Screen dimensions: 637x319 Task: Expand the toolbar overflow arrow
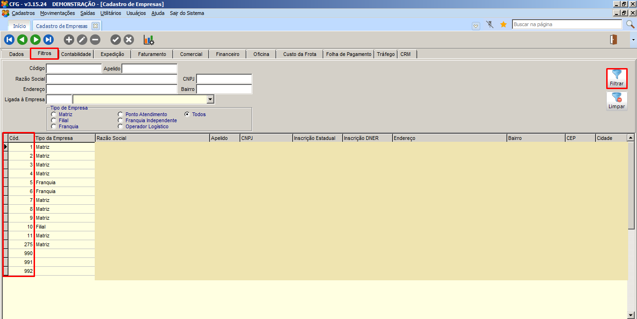coord(633,40)
